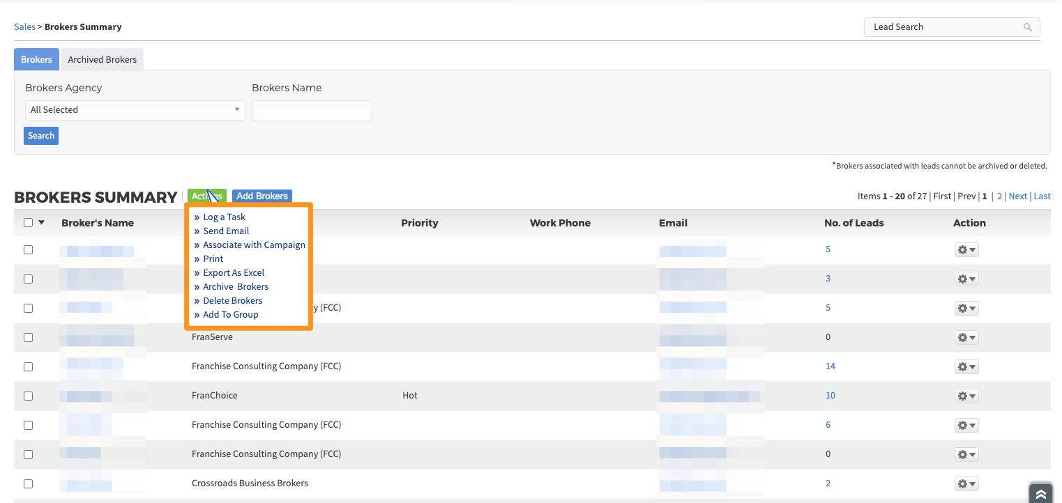Viewport: 1062px width, 503px height.
Task: Expand the arrow beside the header checkbox
Action: [x=41, y=223]
